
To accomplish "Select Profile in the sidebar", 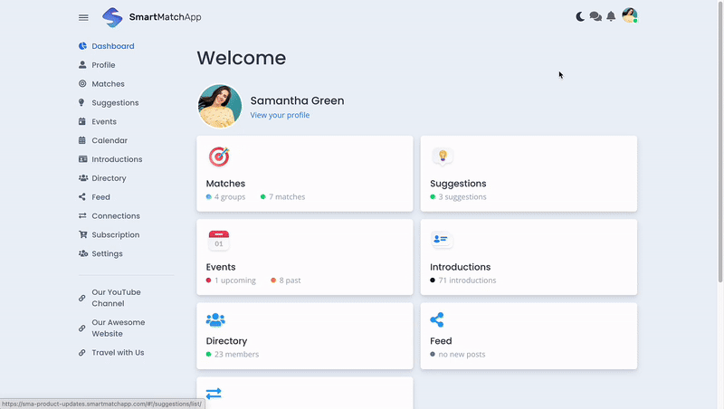I will [103, 65].
